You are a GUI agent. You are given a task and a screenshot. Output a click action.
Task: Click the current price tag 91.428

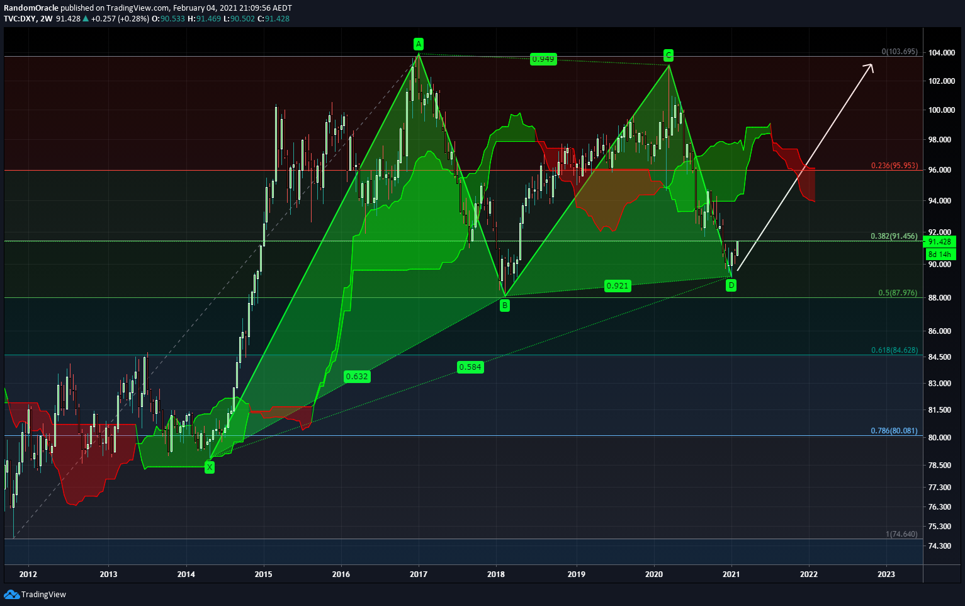point(939,242)
